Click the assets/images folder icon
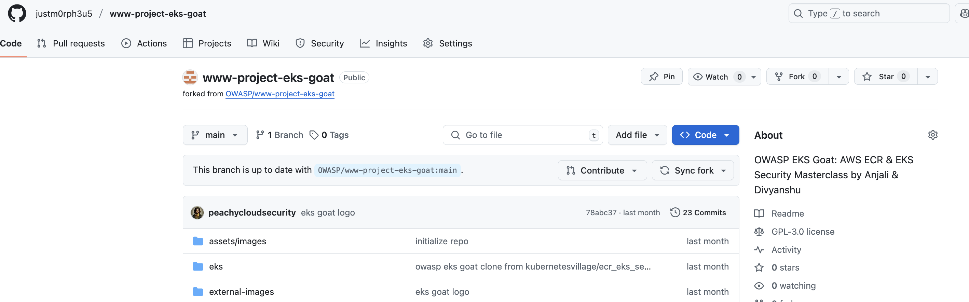 (x=198, y=241)
